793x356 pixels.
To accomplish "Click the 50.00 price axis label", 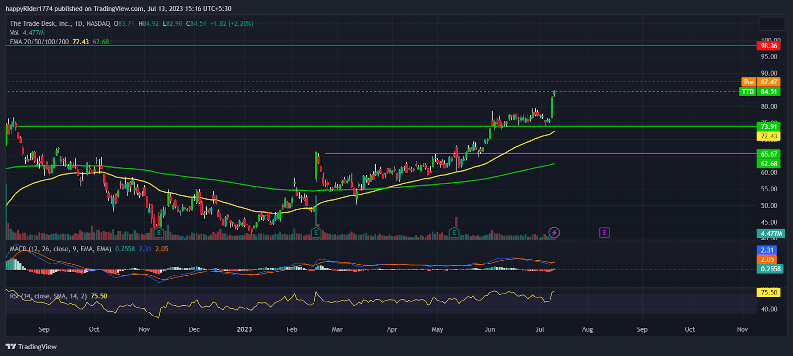I will (x=769, y=206).
